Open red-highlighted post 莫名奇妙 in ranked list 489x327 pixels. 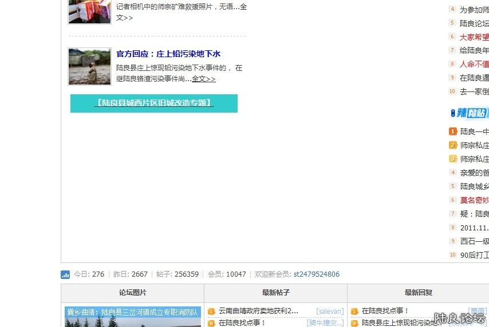pyautogui.click(x=474, y=200)
